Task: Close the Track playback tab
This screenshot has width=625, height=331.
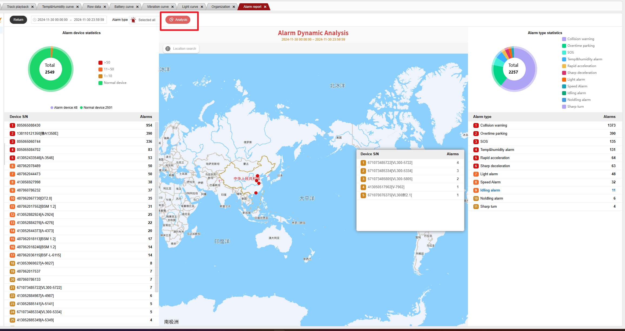Action: click(x=32, y=7)
